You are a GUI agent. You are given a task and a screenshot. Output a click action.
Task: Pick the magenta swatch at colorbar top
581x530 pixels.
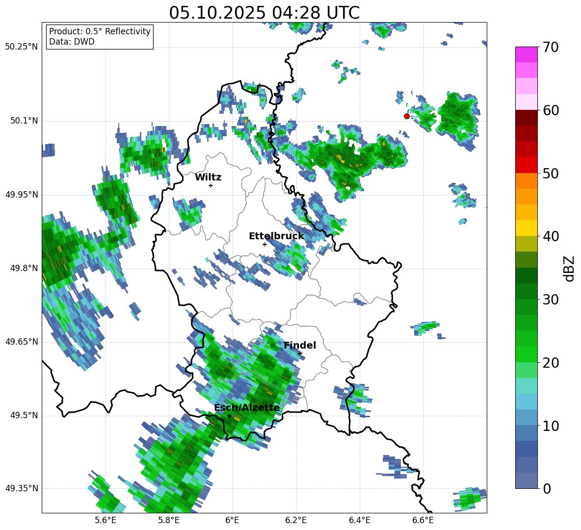point(526,54)
